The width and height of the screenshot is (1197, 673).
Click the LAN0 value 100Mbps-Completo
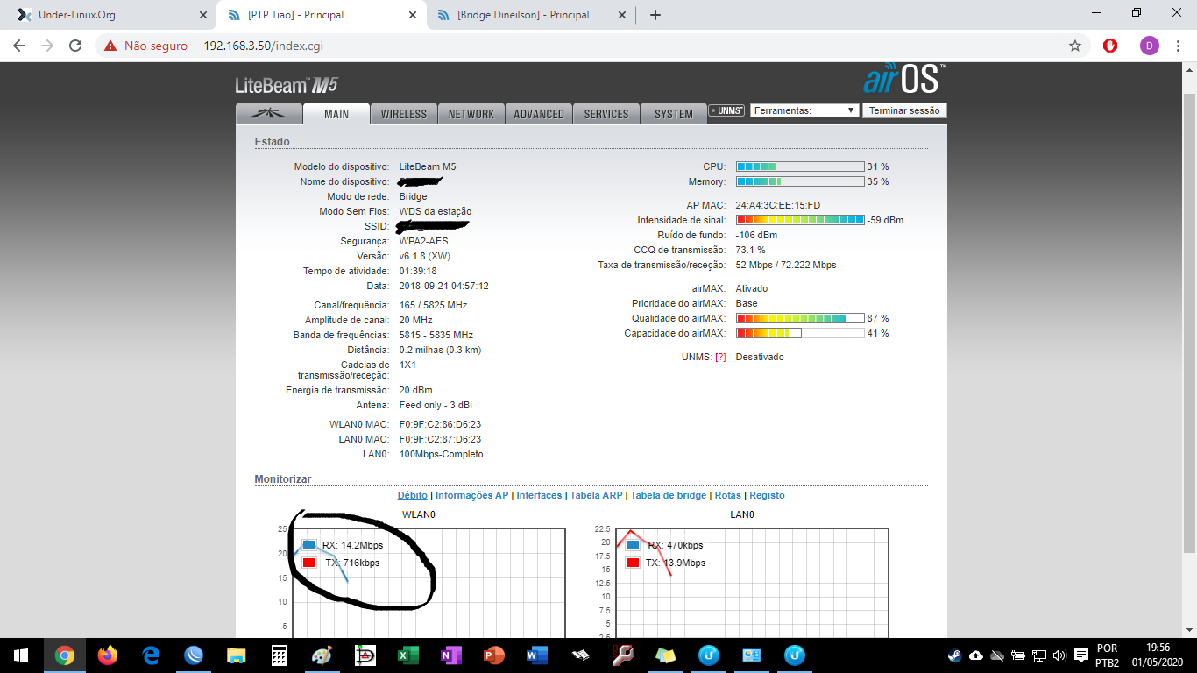[441, 454]
